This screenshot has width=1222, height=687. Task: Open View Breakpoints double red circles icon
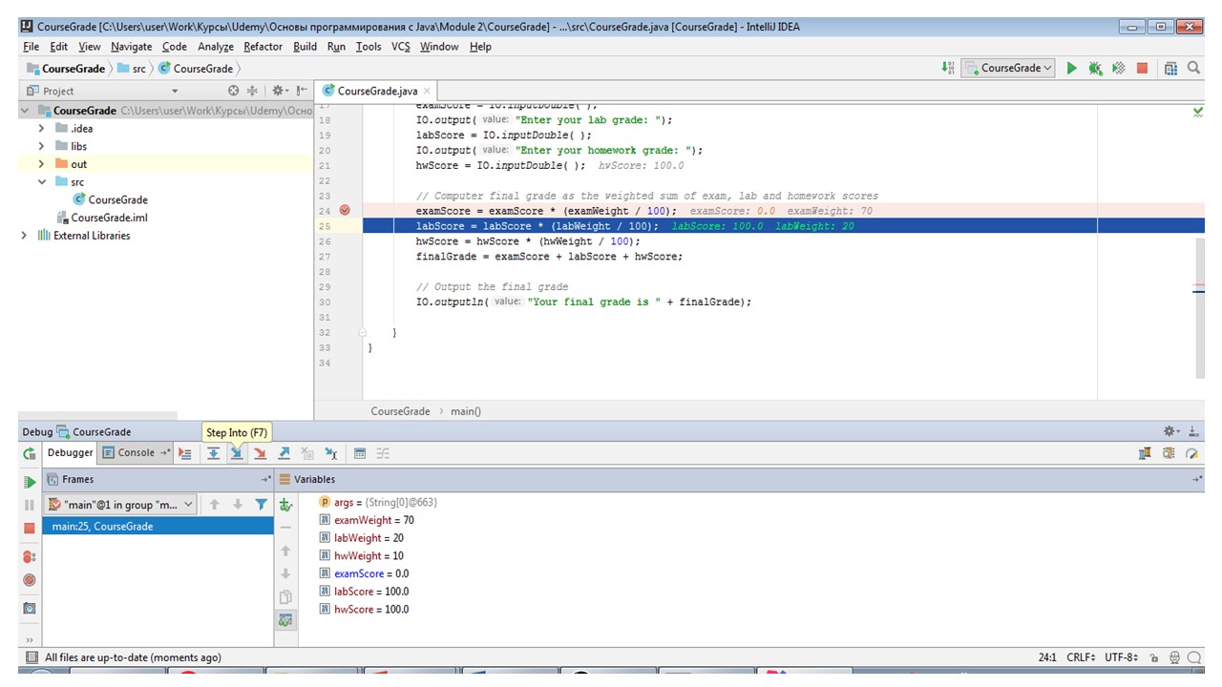30,556
